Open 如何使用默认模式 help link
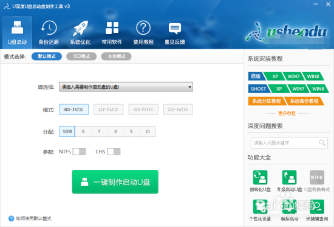 [x=33, y=218]
